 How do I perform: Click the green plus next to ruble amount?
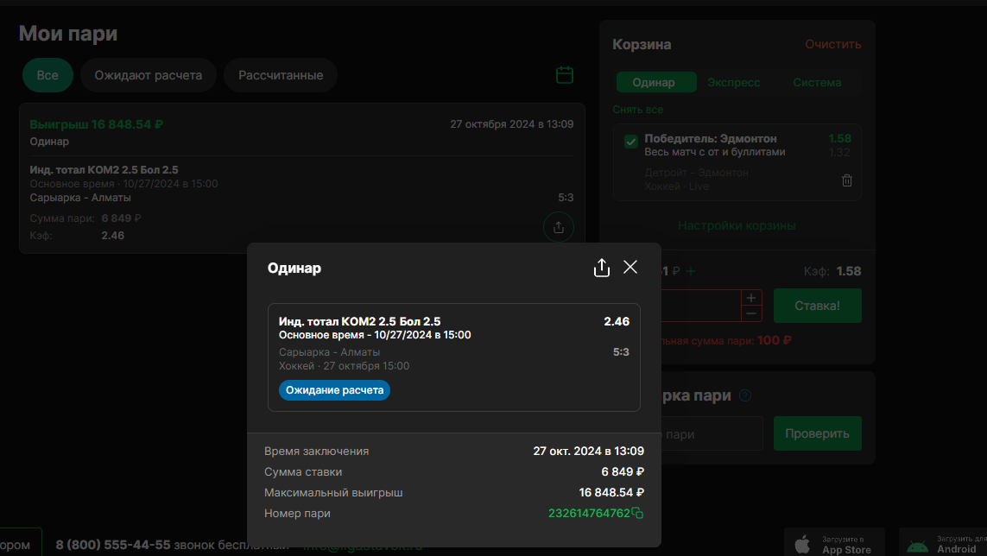click(691, 271)
